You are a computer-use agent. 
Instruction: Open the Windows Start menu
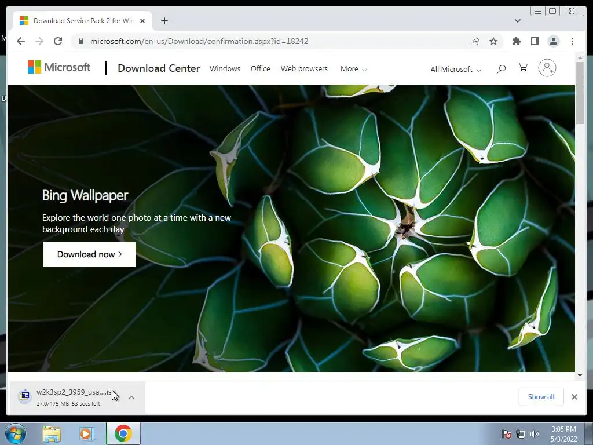coord(15,433)
